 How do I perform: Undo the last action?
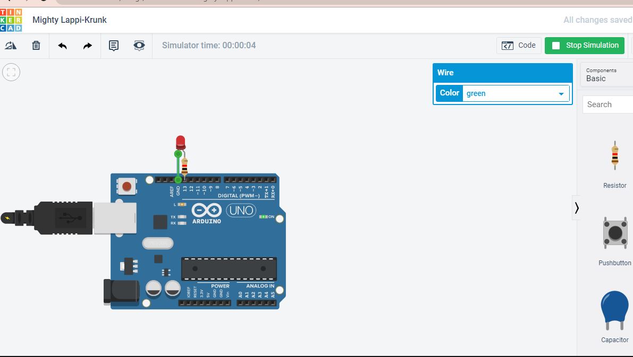point(62,46)
